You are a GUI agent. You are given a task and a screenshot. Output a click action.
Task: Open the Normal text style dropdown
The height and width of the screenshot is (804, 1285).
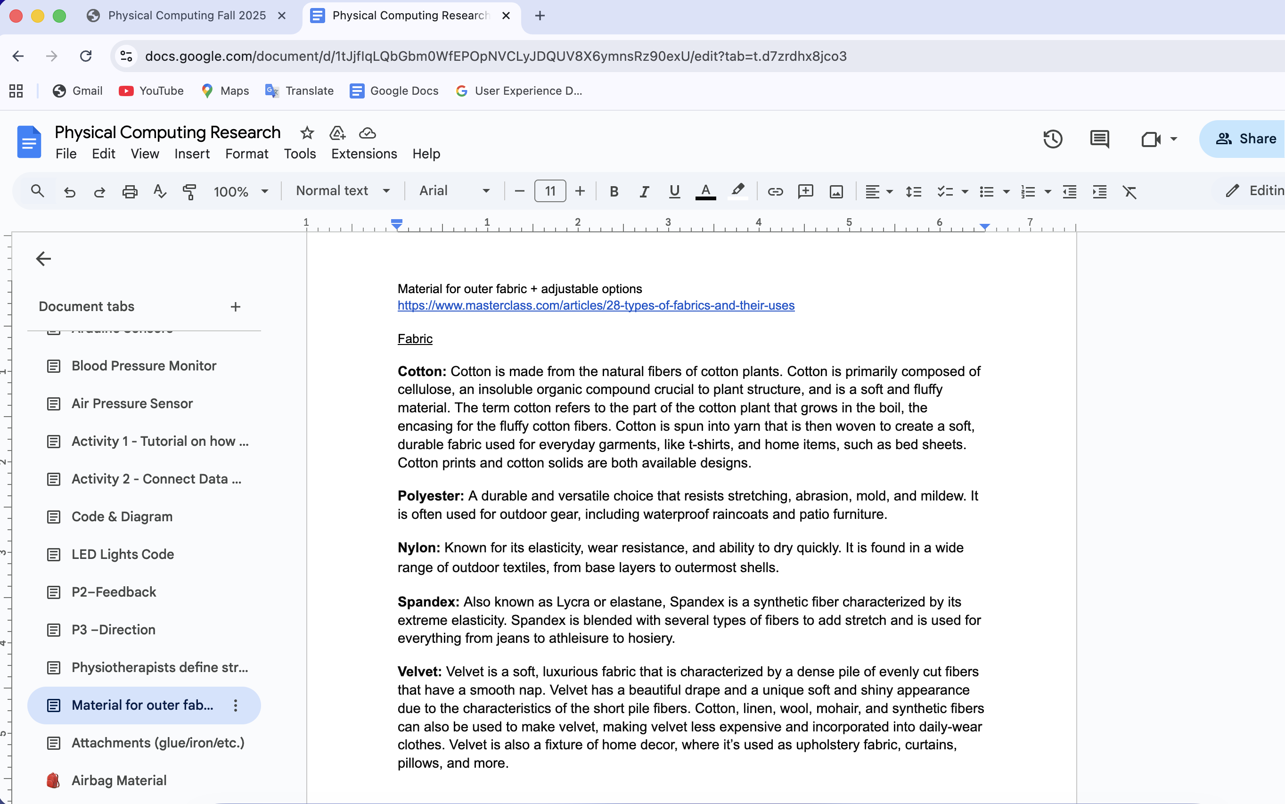pyautogui.click(x=343, y=191)
